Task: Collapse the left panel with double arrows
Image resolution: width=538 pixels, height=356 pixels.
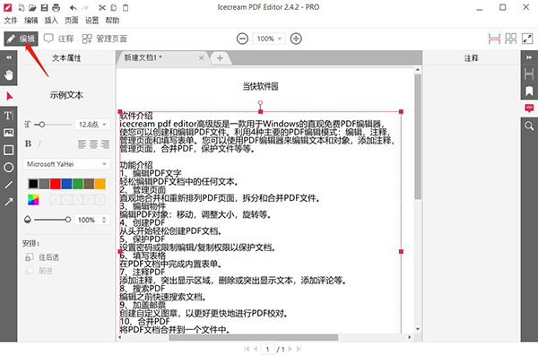Action: 9,57
